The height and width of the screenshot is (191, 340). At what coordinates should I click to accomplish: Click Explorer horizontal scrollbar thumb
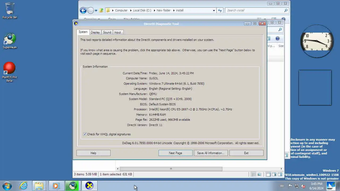171,169
